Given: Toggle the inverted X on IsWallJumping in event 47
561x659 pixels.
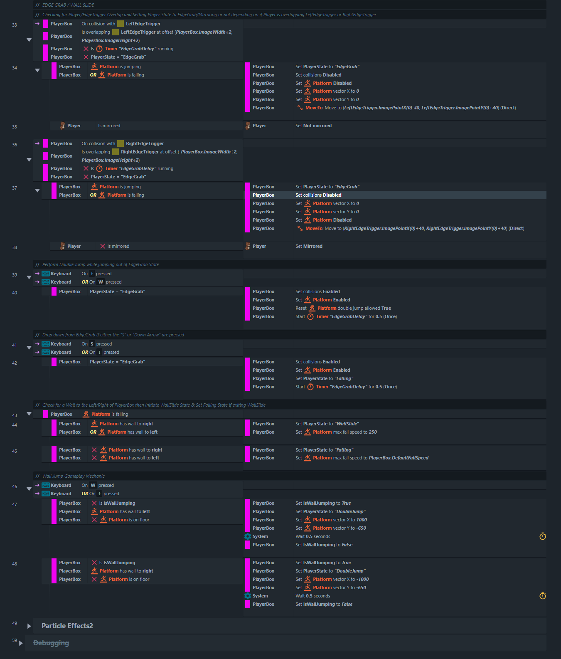Looking at the screenshot, I should [94, 503].
